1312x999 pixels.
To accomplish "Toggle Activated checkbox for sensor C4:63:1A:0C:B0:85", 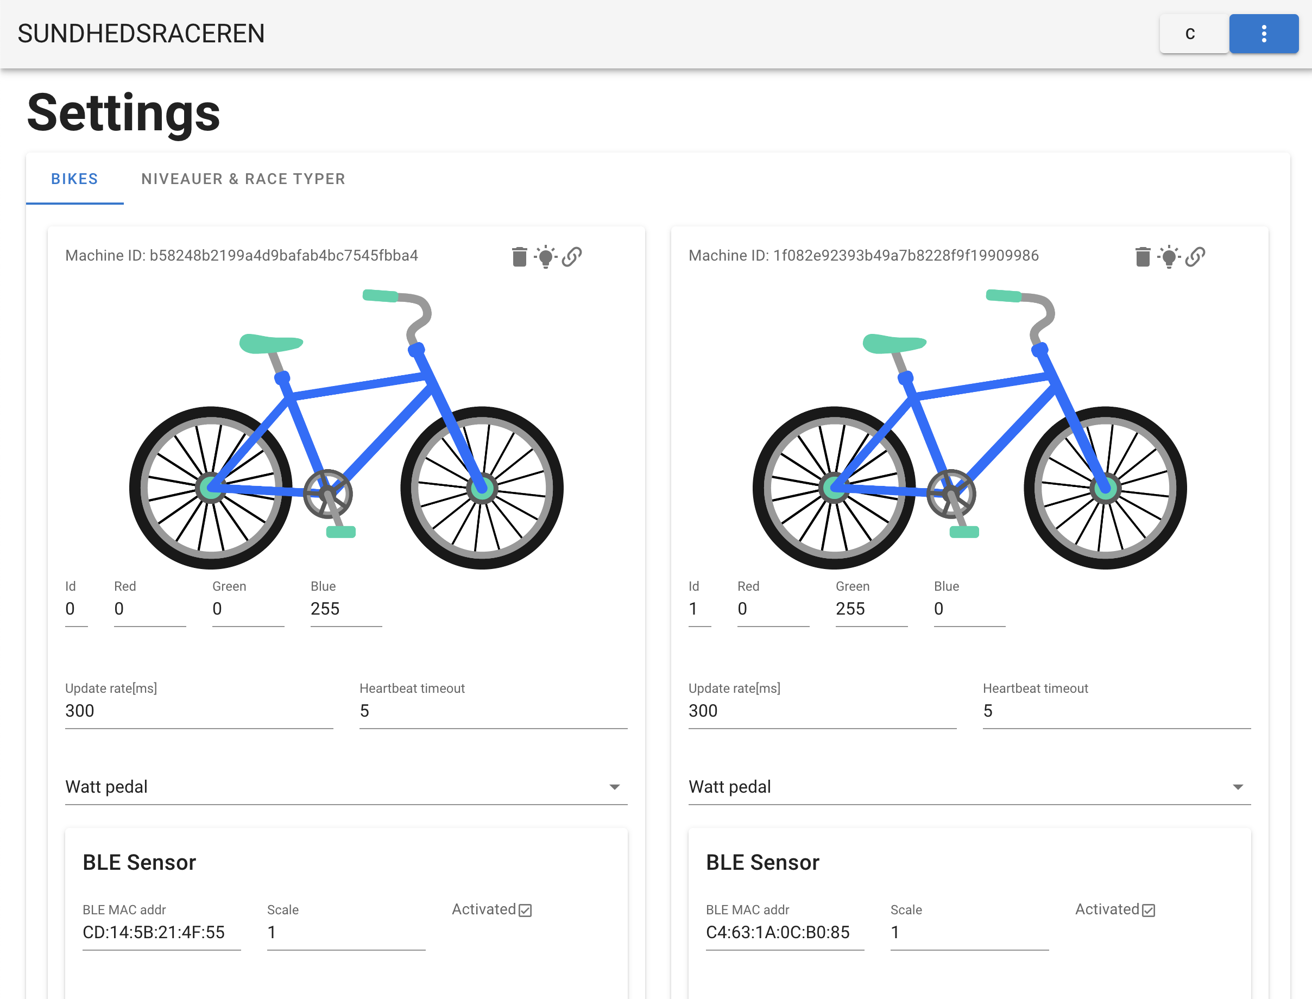I will (x=1149, y=911).
